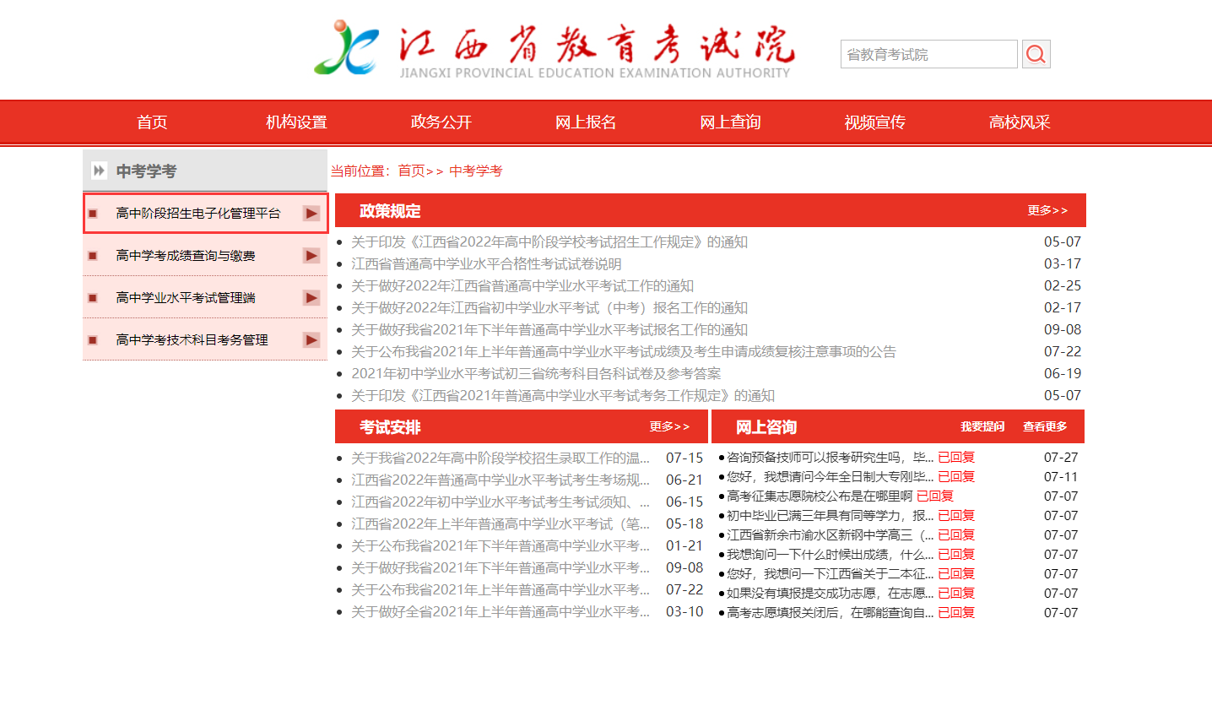
Task: Open 江西省普通高中学业水平合格性考试试卷说明 article
Action: pyautogui.click(x=486, y=264)
